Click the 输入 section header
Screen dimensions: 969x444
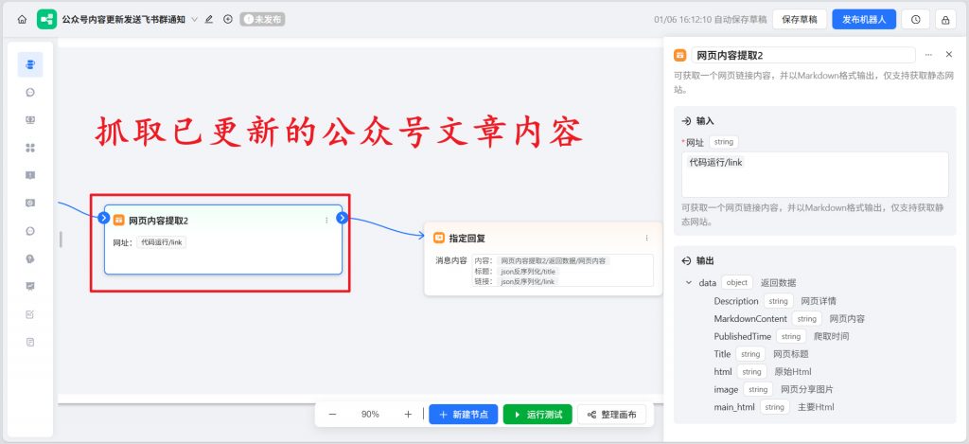click(x=697, y=121)
